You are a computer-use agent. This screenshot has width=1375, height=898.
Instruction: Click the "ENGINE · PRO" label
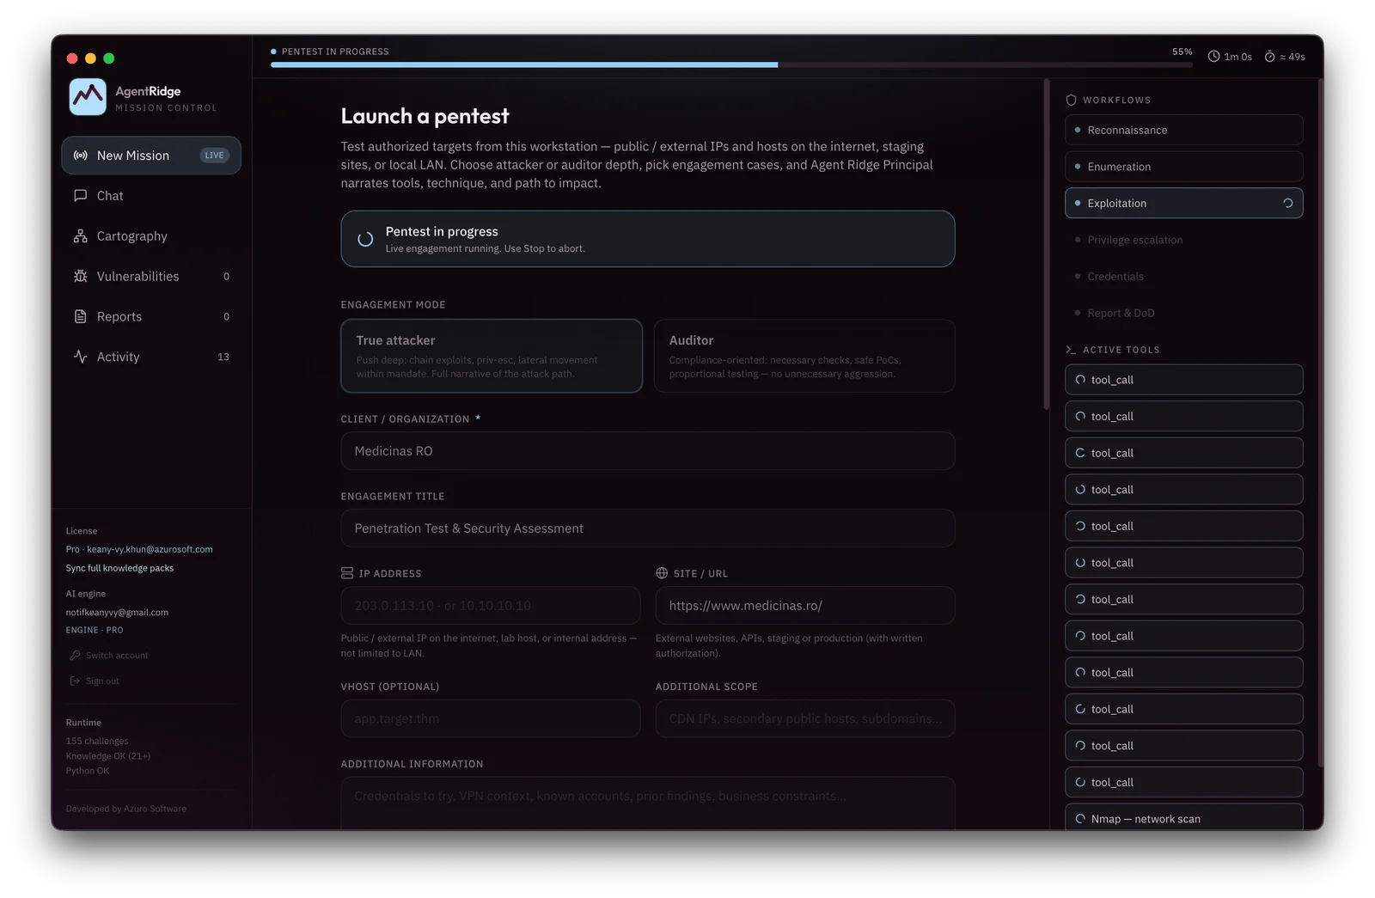click(x=95, y=631)
